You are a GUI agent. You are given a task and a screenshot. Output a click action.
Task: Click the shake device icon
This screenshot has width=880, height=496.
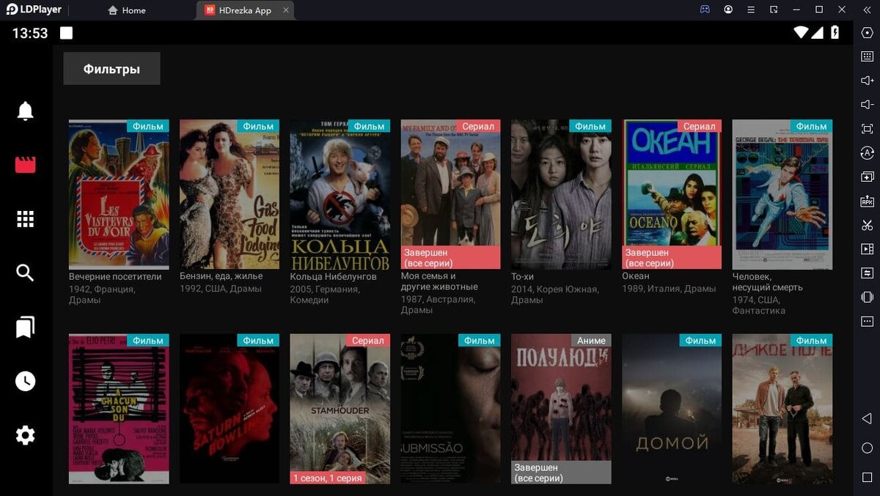[867, 297]
